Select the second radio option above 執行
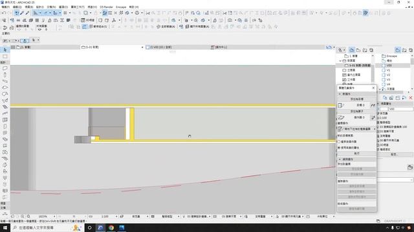The image size is (414, 232). pyautogui.click(x=339, y=148)
